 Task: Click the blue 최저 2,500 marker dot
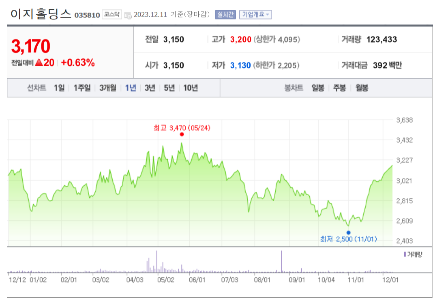click(349, 233)
